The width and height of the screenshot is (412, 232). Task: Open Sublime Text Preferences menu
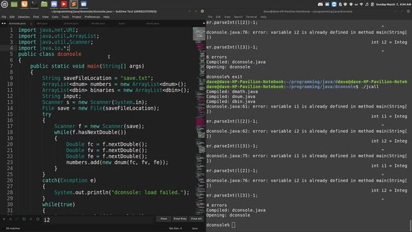[x=92, y=17]
